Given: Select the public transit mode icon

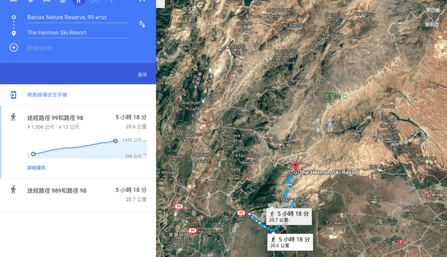Looking at the screenshot, I should pyautogui.click(x=63, y=1).
